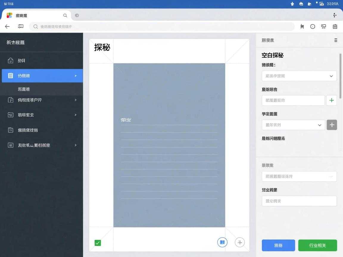The image size is (343, 257).
Task: Toggle the green checkbox below the canvas
Action: click(98, 243)
